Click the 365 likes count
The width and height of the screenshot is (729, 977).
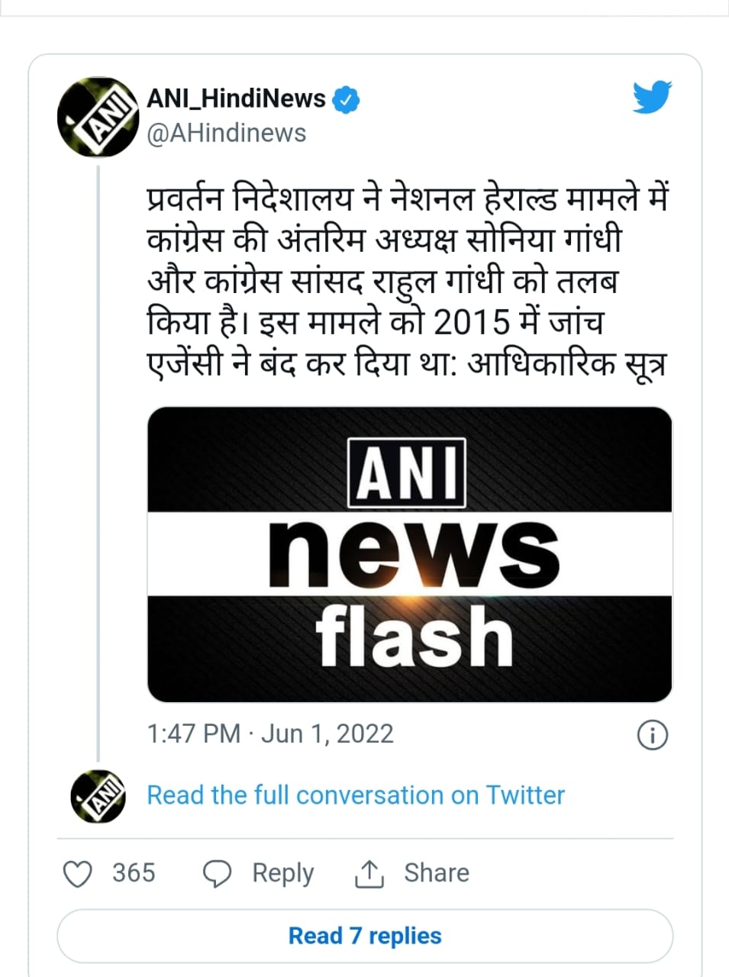(134, 872)
